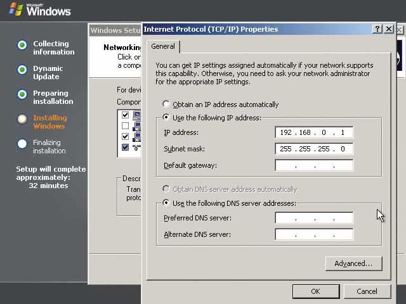Viewport: 406px width, 304px height.
Task: Click the first network component icon in Setup list
Action: (x=137, y=115)
